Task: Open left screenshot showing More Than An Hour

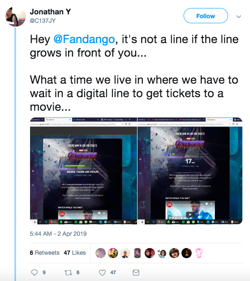Action: point(83,171)
